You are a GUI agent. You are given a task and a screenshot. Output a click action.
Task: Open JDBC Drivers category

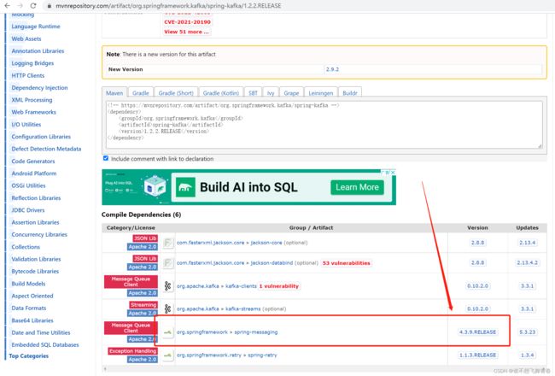28,210
